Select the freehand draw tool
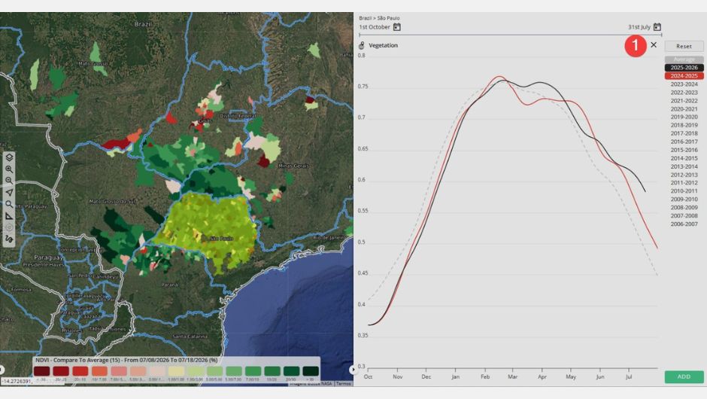Image resolution: width=707 pixels, height=399 pixels. pos(9,239)
